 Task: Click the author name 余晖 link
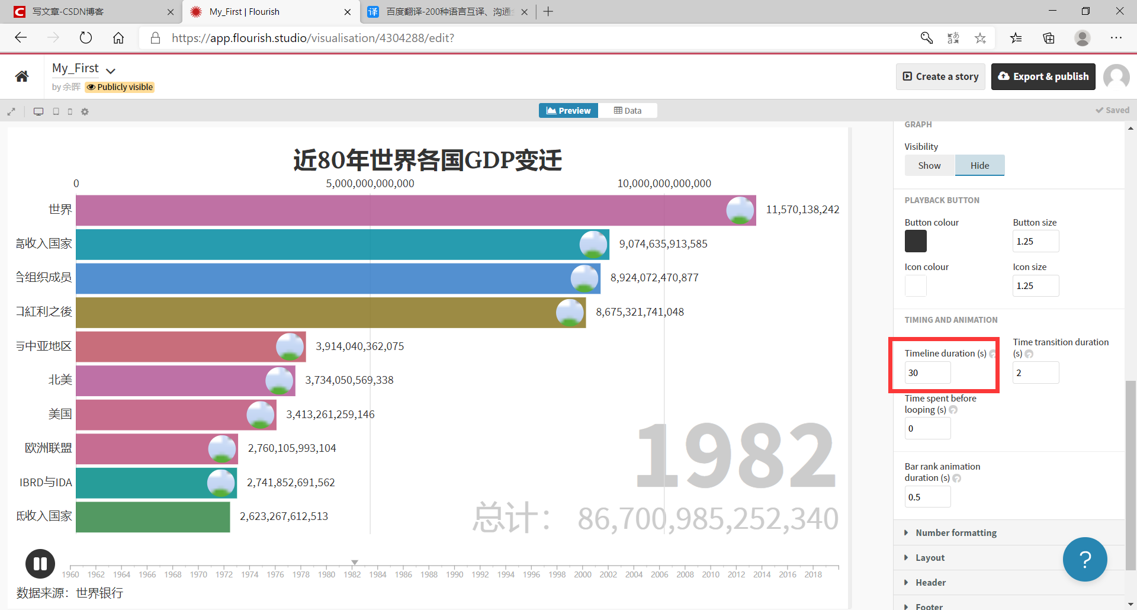[71, 87]
